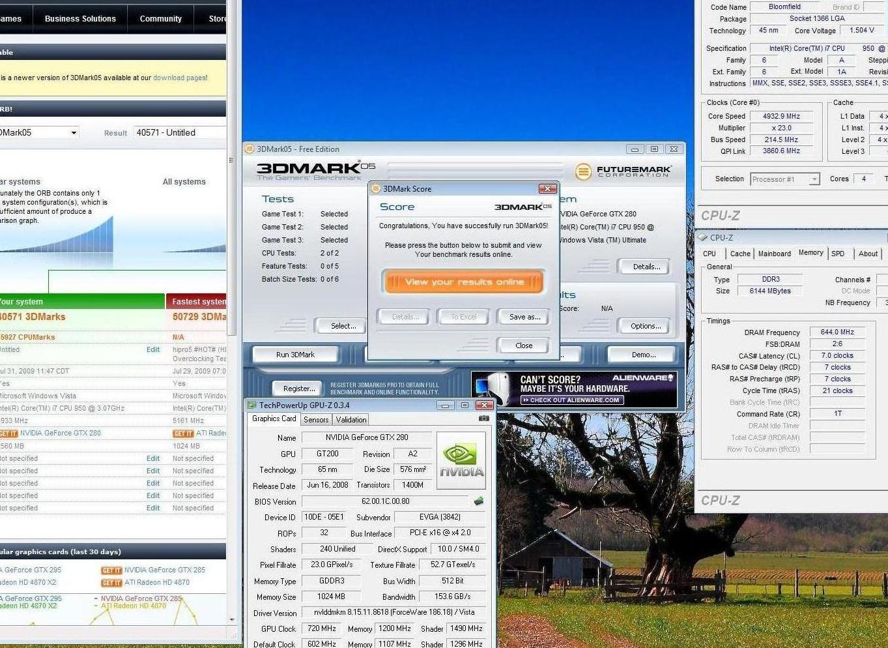The height and width of the screenshot is (648, 888).
Task: Click the Register... button in 3DMark05
Action: point(299,389)
